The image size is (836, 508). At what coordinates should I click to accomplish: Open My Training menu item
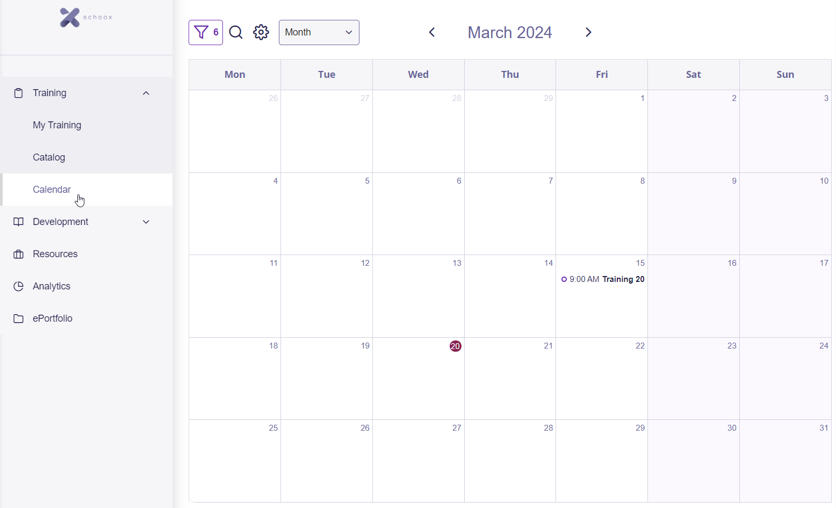[x=57, y=125]
